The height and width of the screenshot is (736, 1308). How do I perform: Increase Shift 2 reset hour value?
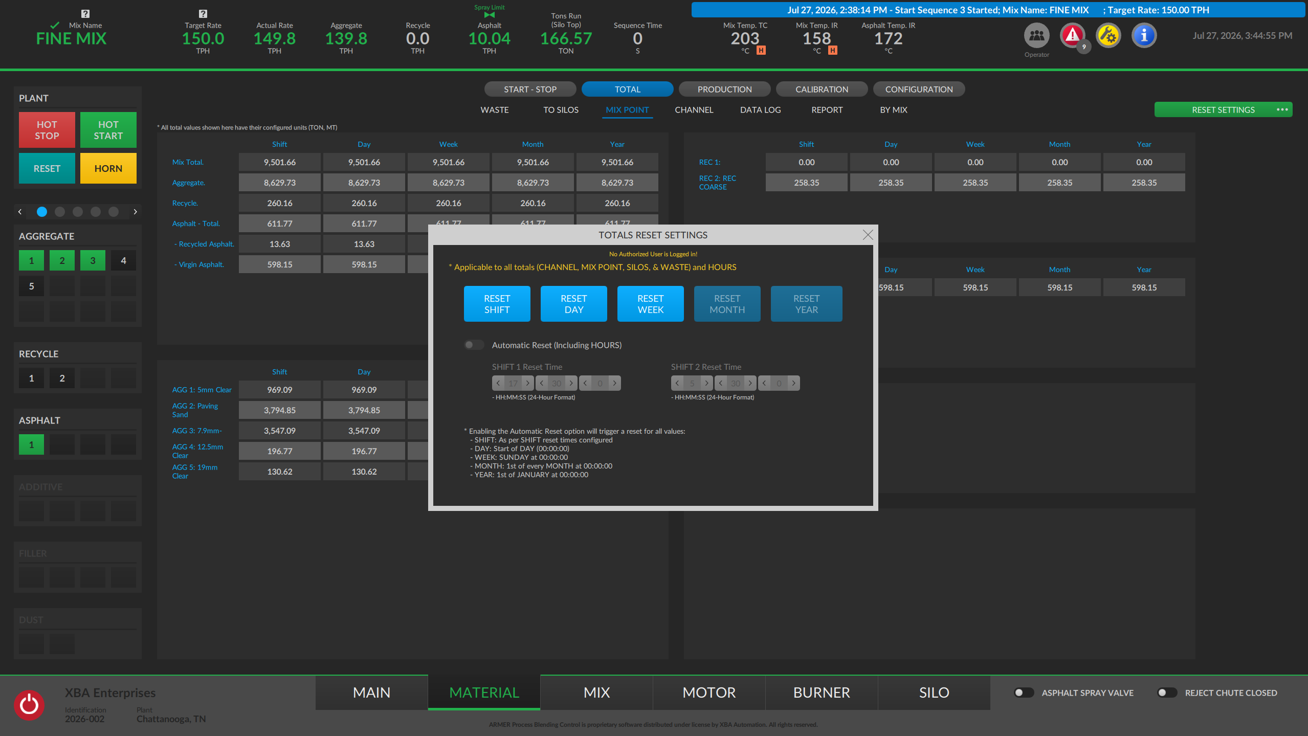(706, 383)
